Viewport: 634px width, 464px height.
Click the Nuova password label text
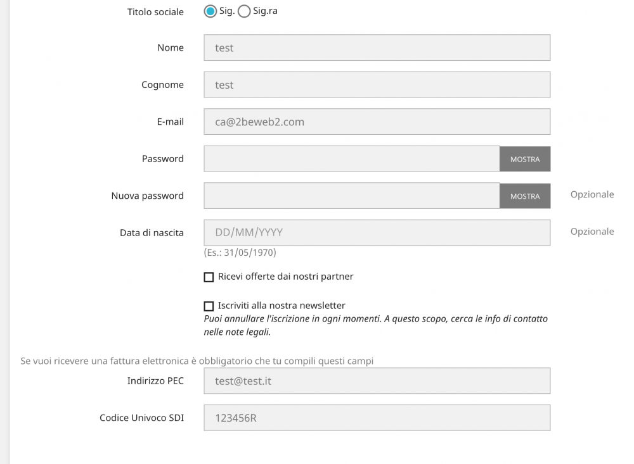point(147,196)
